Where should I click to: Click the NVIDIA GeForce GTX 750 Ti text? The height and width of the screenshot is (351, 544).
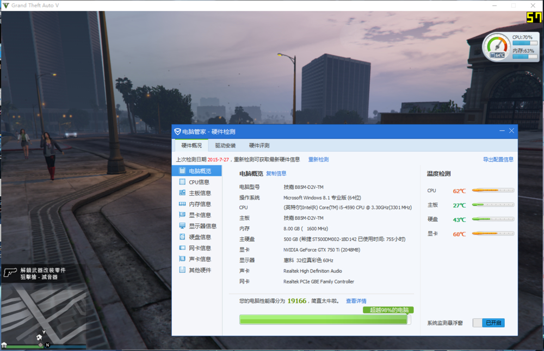tap(322, 250)
